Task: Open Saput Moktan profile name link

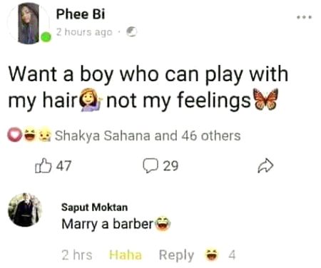Action: point(94,207)
